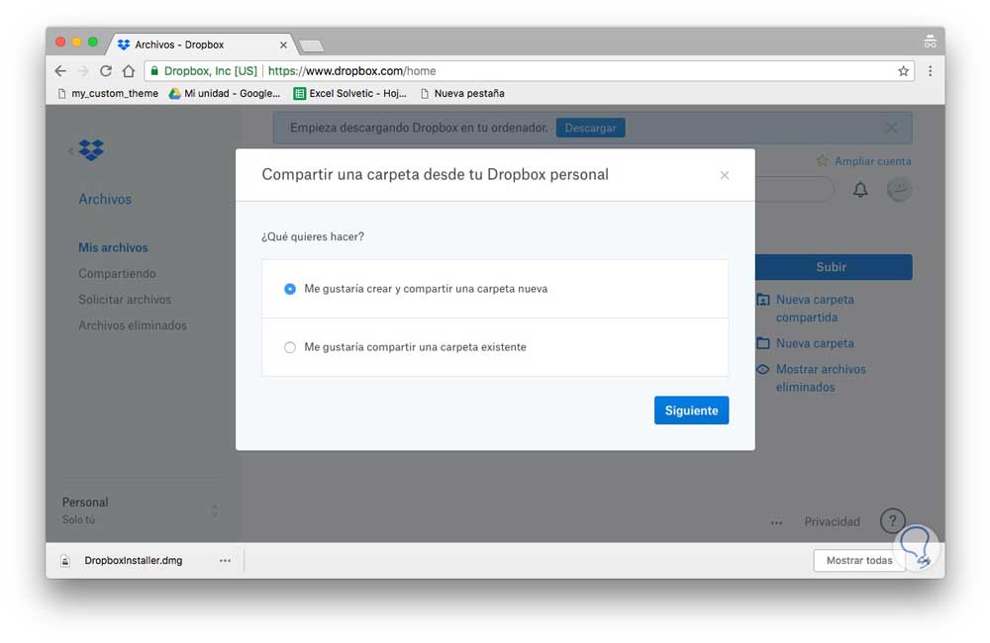The height and width of the screenshot is (643, 990).
Task: Click the DropboxInstaller.dmg download item
Action: click(x=134, y=560)
